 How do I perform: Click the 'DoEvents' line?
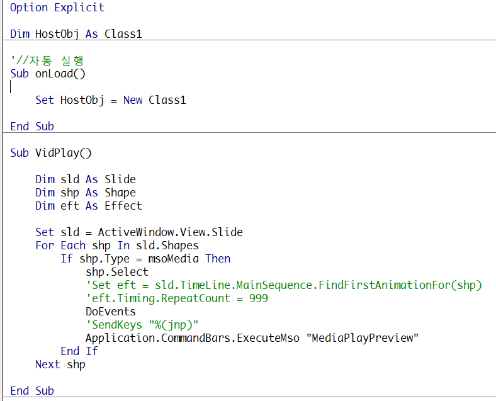[x=111, y=312]
